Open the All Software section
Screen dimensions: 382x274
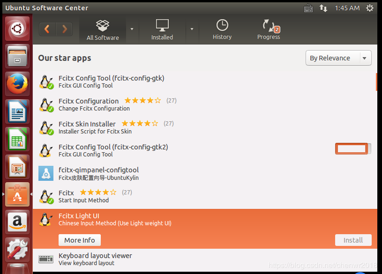click(103, 30)
